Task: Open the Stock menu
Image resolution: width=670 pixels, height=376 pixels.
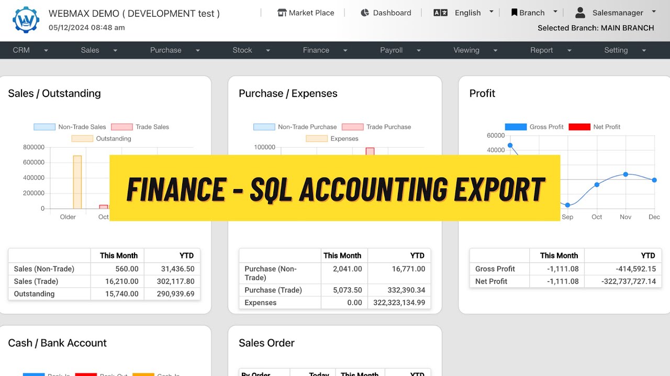Action: (x=251, y=50)
